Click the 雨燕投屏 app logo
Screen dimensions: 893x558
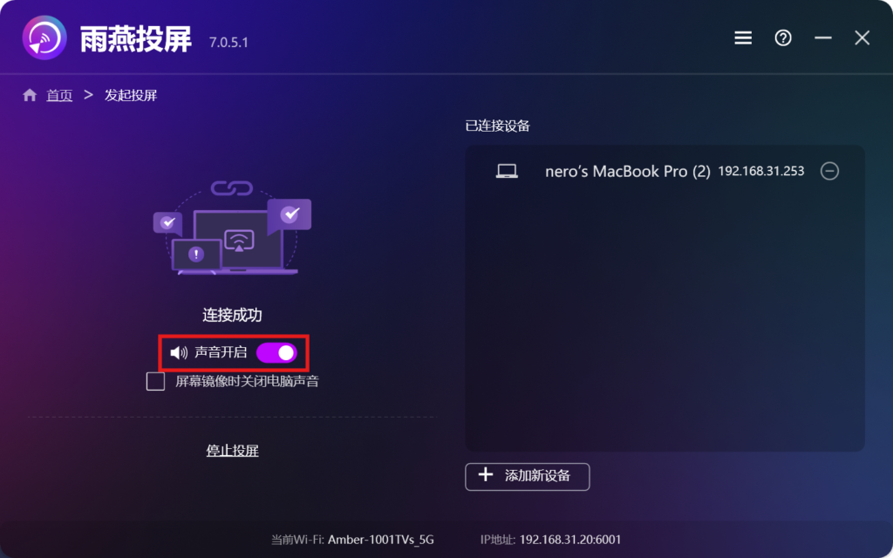[x=44, y=38]
